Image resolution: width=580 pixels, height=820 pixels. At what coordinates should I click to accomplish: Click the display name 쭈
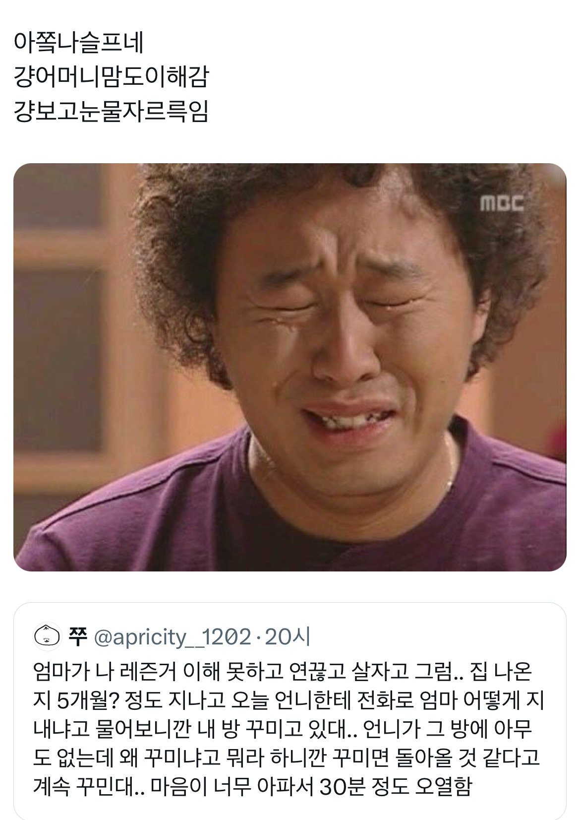78,636
